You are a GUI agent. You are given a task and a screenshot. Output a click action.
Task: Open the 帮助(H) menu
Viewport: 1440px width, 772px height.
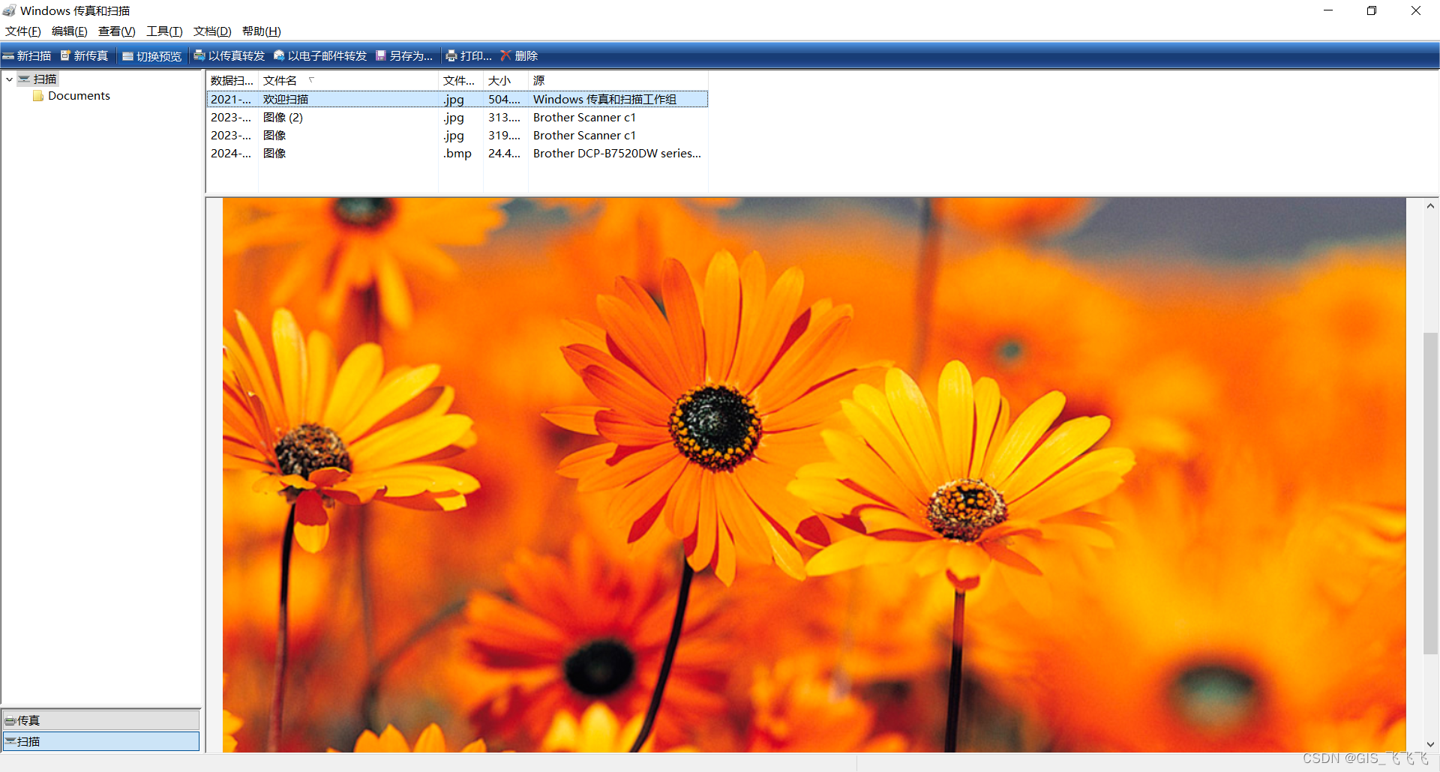coord(261,31)
